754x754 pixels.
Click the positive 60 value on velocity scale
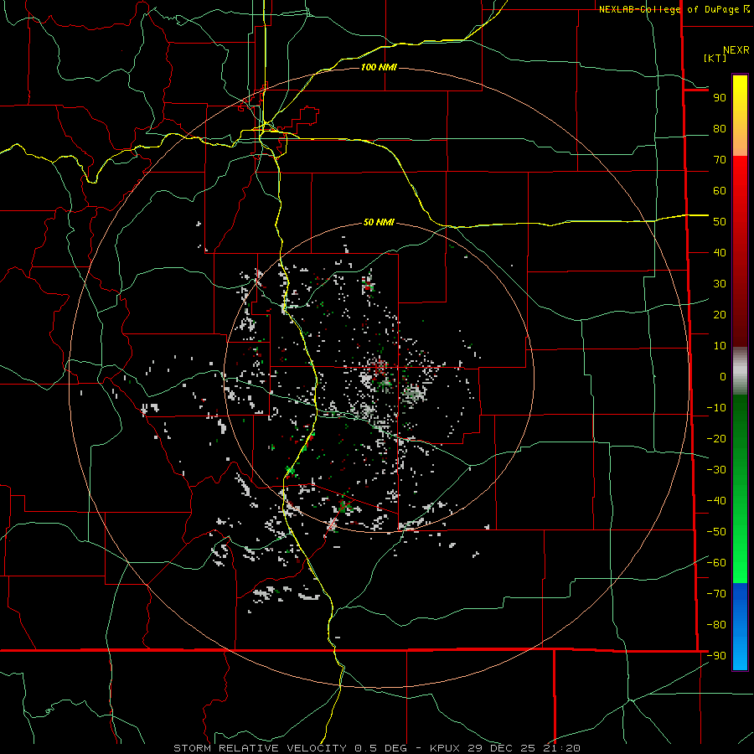pos(720,191)
